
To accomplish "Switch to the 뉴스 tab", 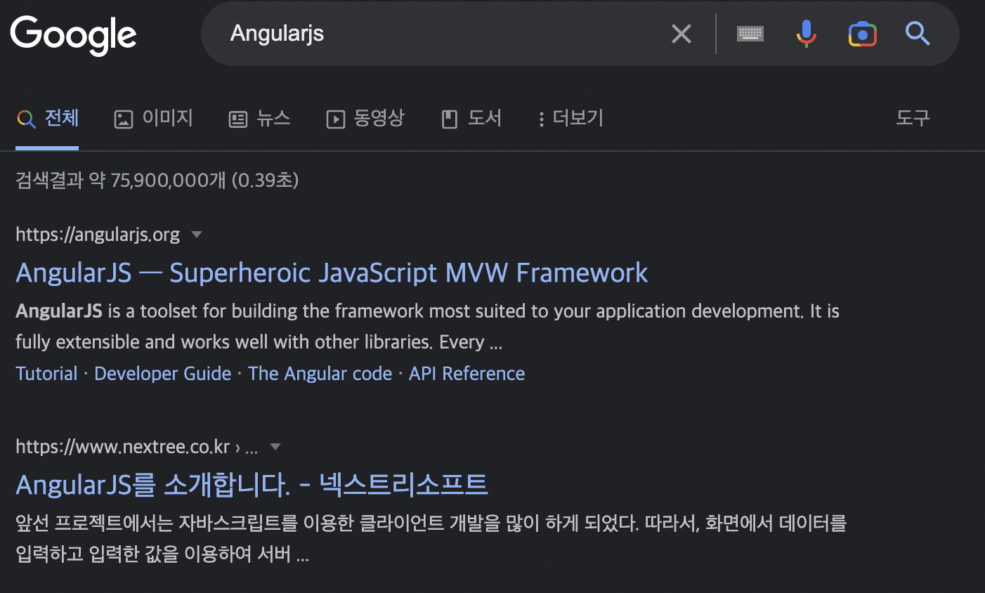I will (259, 118).
